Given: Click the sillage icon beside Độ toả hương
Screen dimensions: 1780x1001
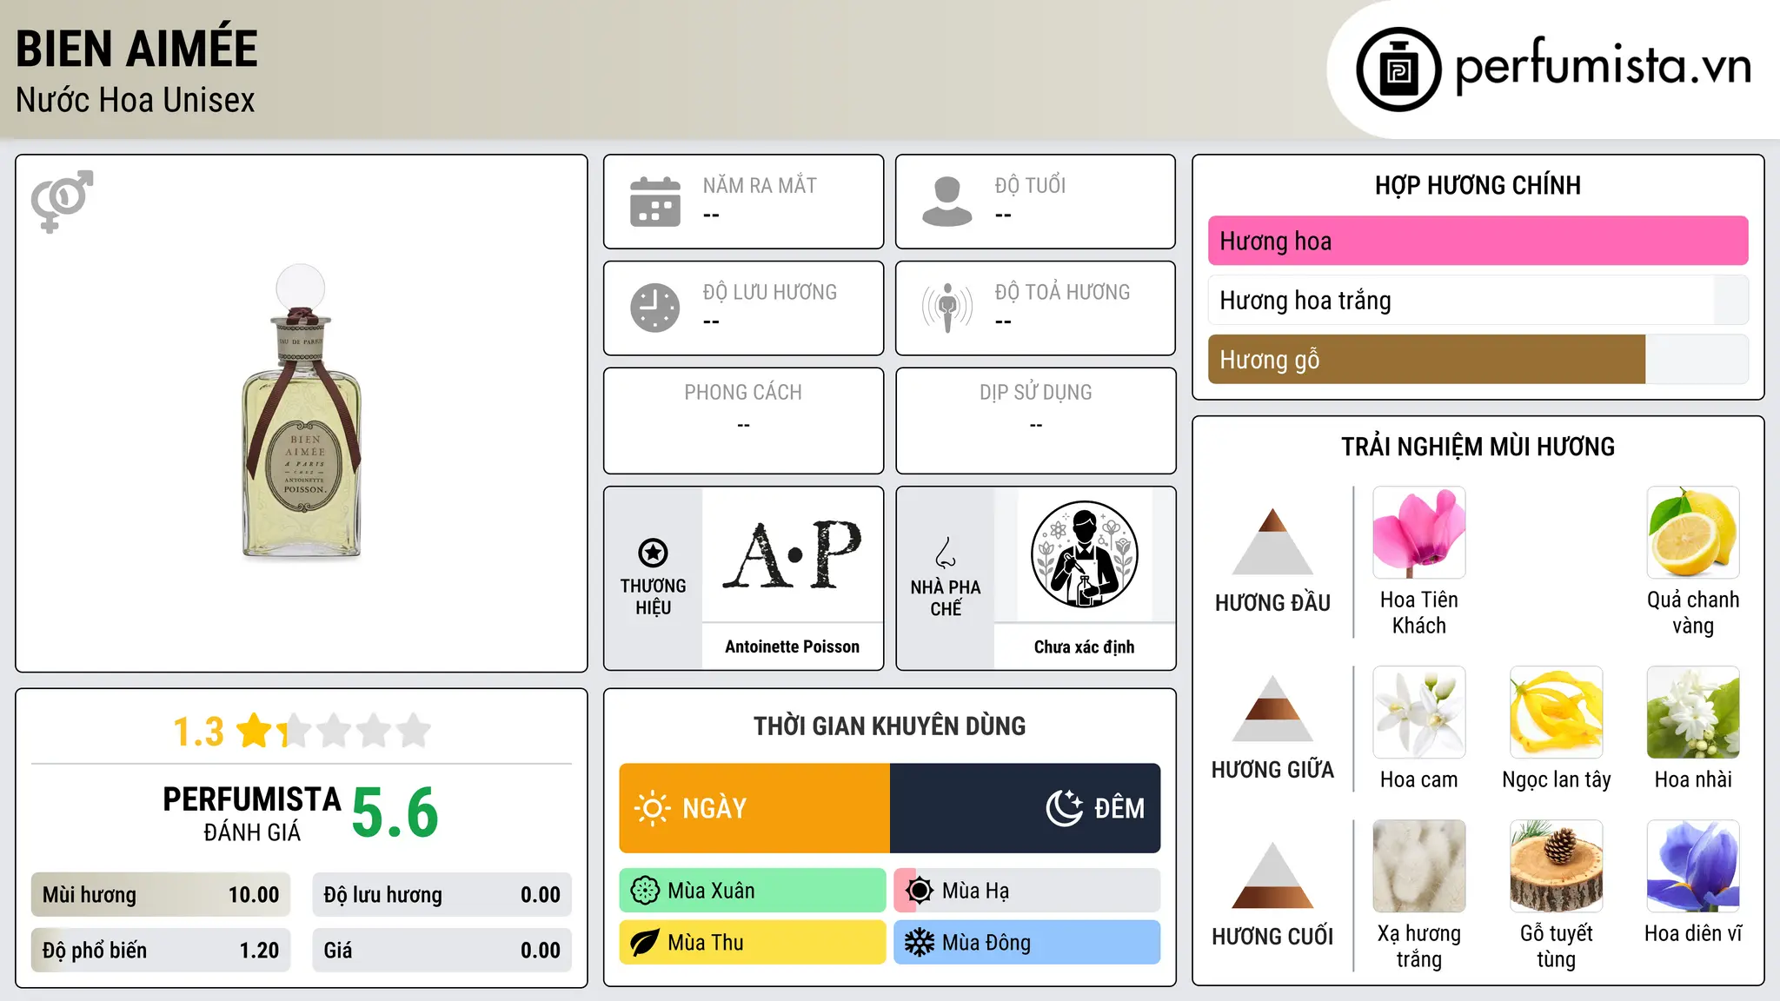Looking at the screenshot, I should pos(946,308).
